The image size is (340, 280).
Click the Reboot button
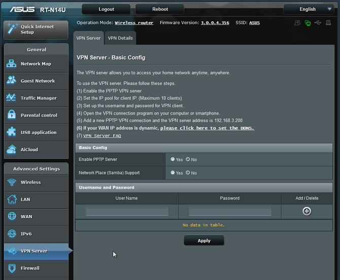[160, 9]
